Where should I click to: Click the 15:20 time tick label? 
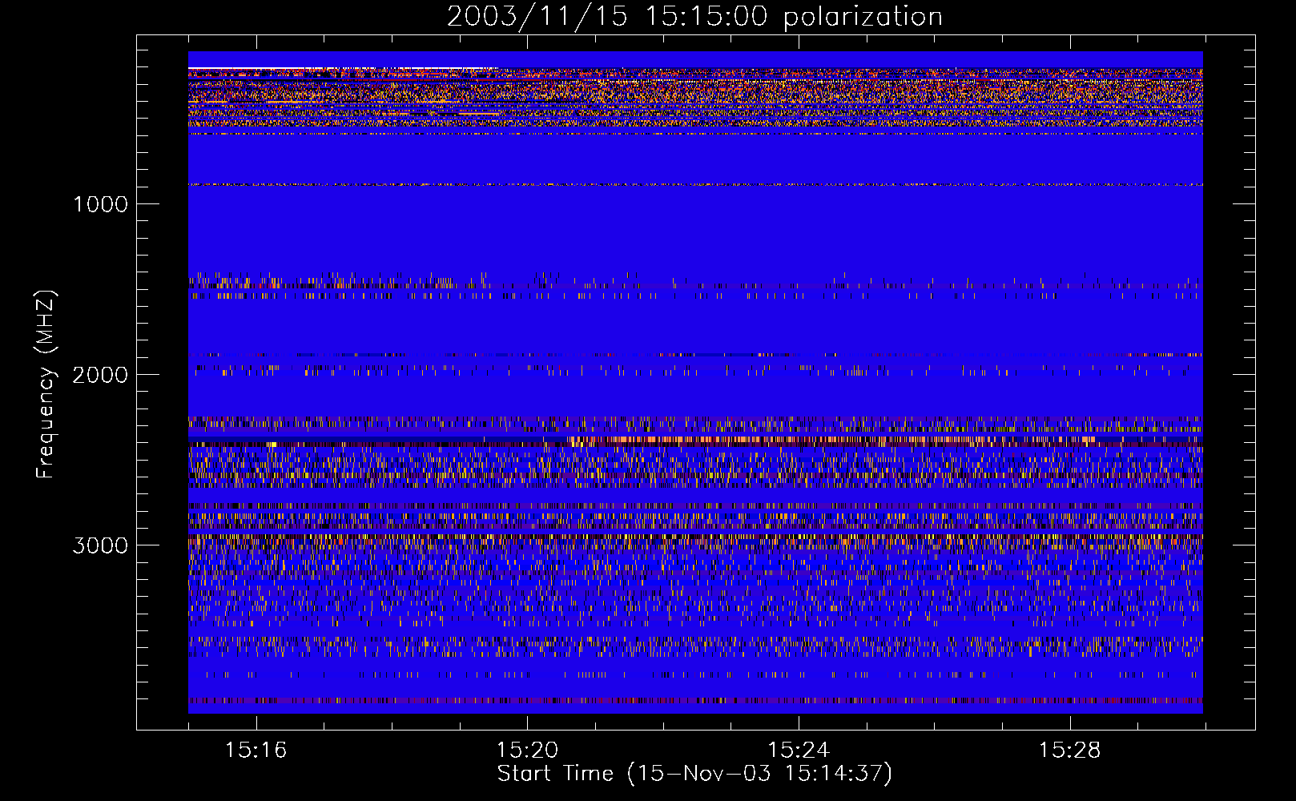[527, 751]
